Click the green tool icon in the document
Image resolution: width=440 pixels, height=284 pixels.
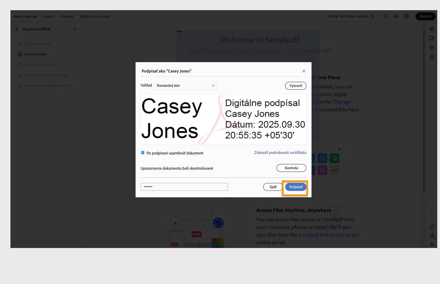tap(334, 158)
